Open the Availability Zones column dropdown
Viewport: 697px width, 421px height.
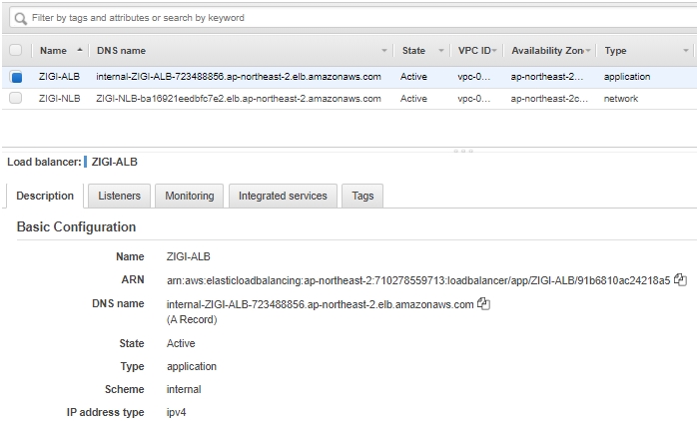(588, 51)
